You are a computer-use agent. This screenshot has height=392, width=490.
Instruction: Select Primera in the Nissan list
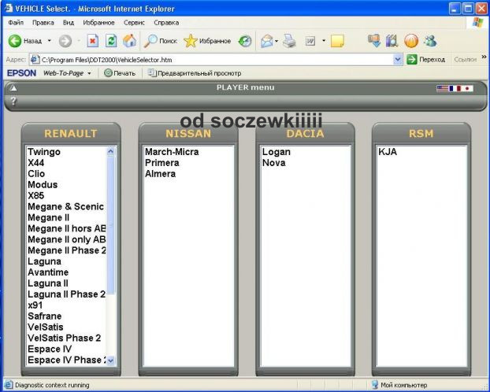point(161,163)
